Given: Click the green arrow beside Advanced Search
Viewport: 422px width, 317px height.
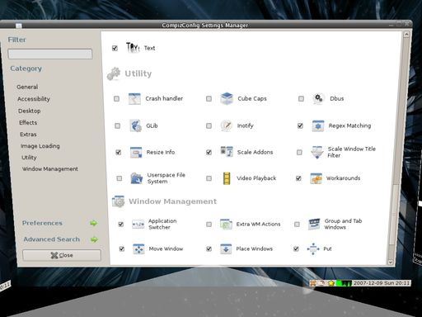Looking at the screenshot, I should pyautogui.click(x=94, y=239).
